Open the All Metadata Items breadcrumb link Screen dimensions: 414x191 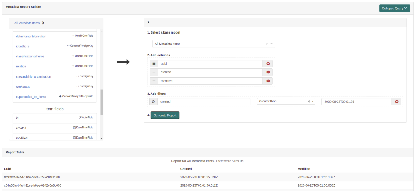(x=27, y=23)
